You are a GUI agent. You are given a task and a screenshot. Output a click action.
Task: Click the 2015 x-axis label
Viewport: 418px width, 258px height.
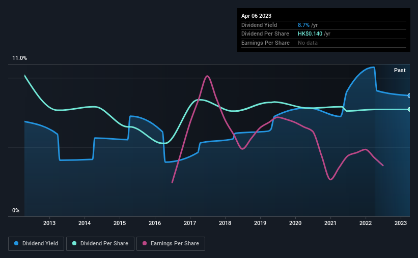pyautogui.click(x=120, y=223)
